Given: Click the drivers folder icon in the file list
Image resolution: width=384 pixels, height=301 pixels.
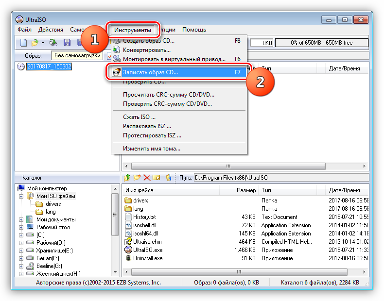Looking at the screenshot, I should point(128,200).
